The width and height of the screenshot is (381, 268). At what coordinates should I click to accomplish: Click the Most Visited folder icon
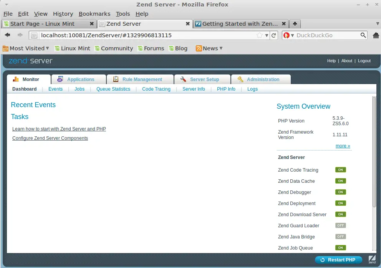coord(5,48)
